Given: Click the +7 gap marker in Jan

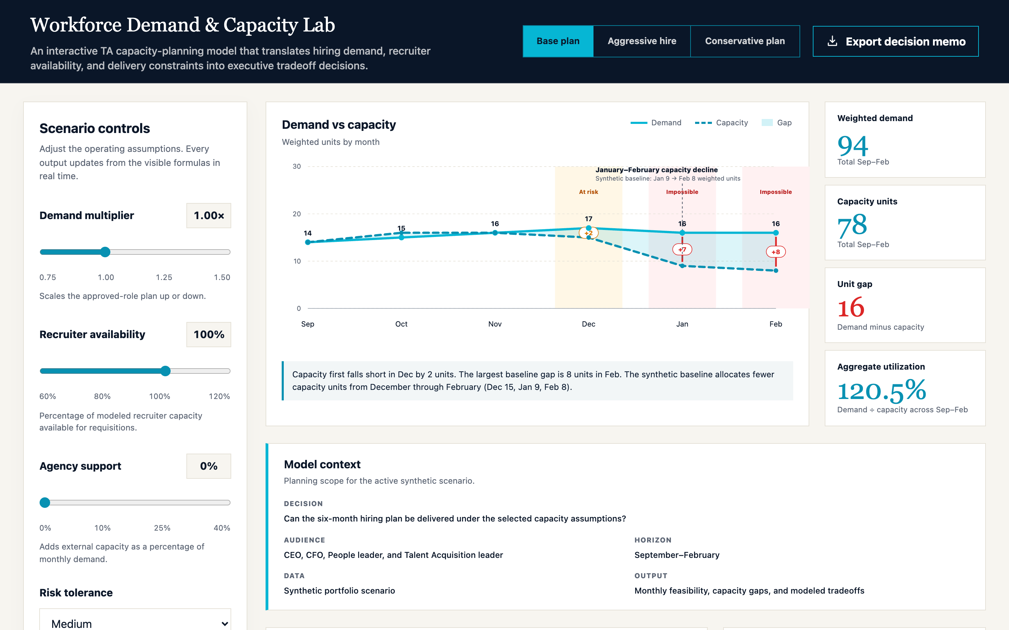Looking at the screenshot, I should pos(682,249).
